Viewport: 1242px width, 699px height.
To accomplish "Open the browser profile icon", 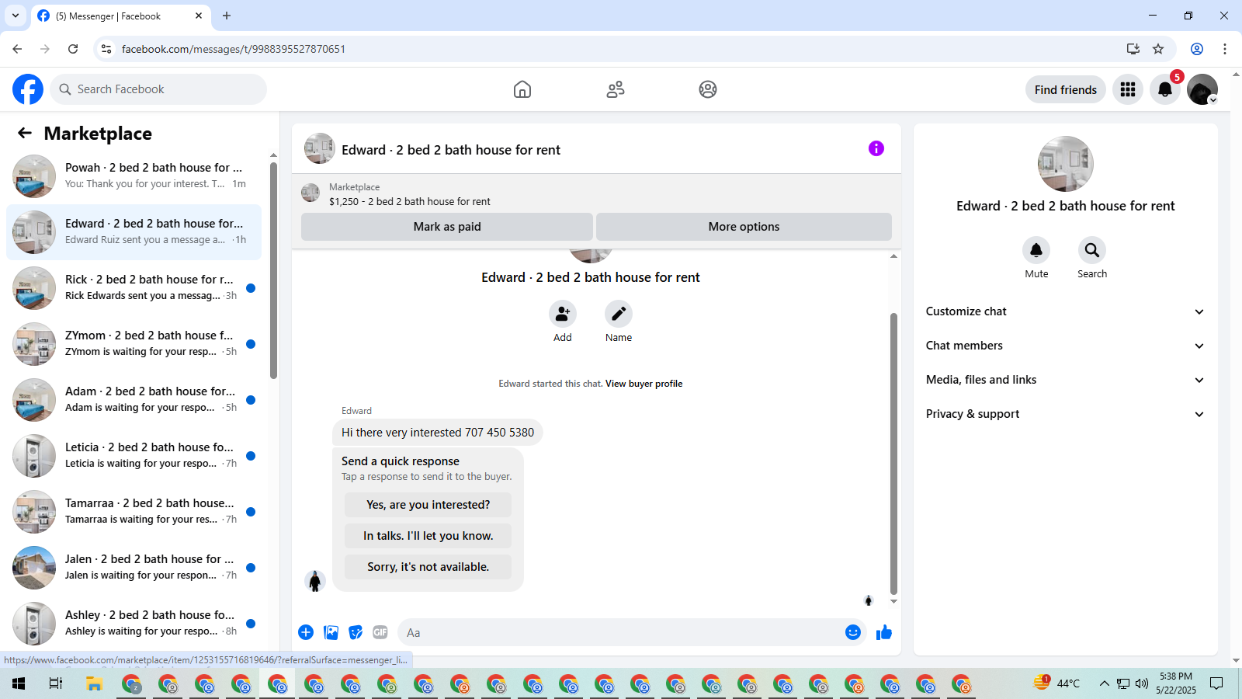I will tap(1197, 49).
